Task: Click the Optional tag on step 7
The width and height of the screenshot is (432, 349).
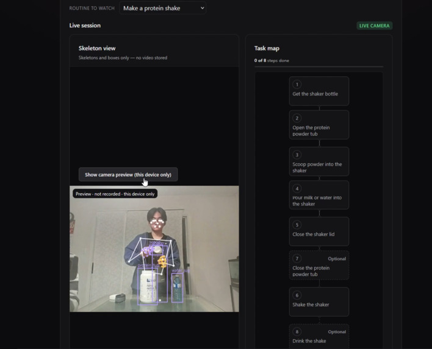Action: click(337, 259)
